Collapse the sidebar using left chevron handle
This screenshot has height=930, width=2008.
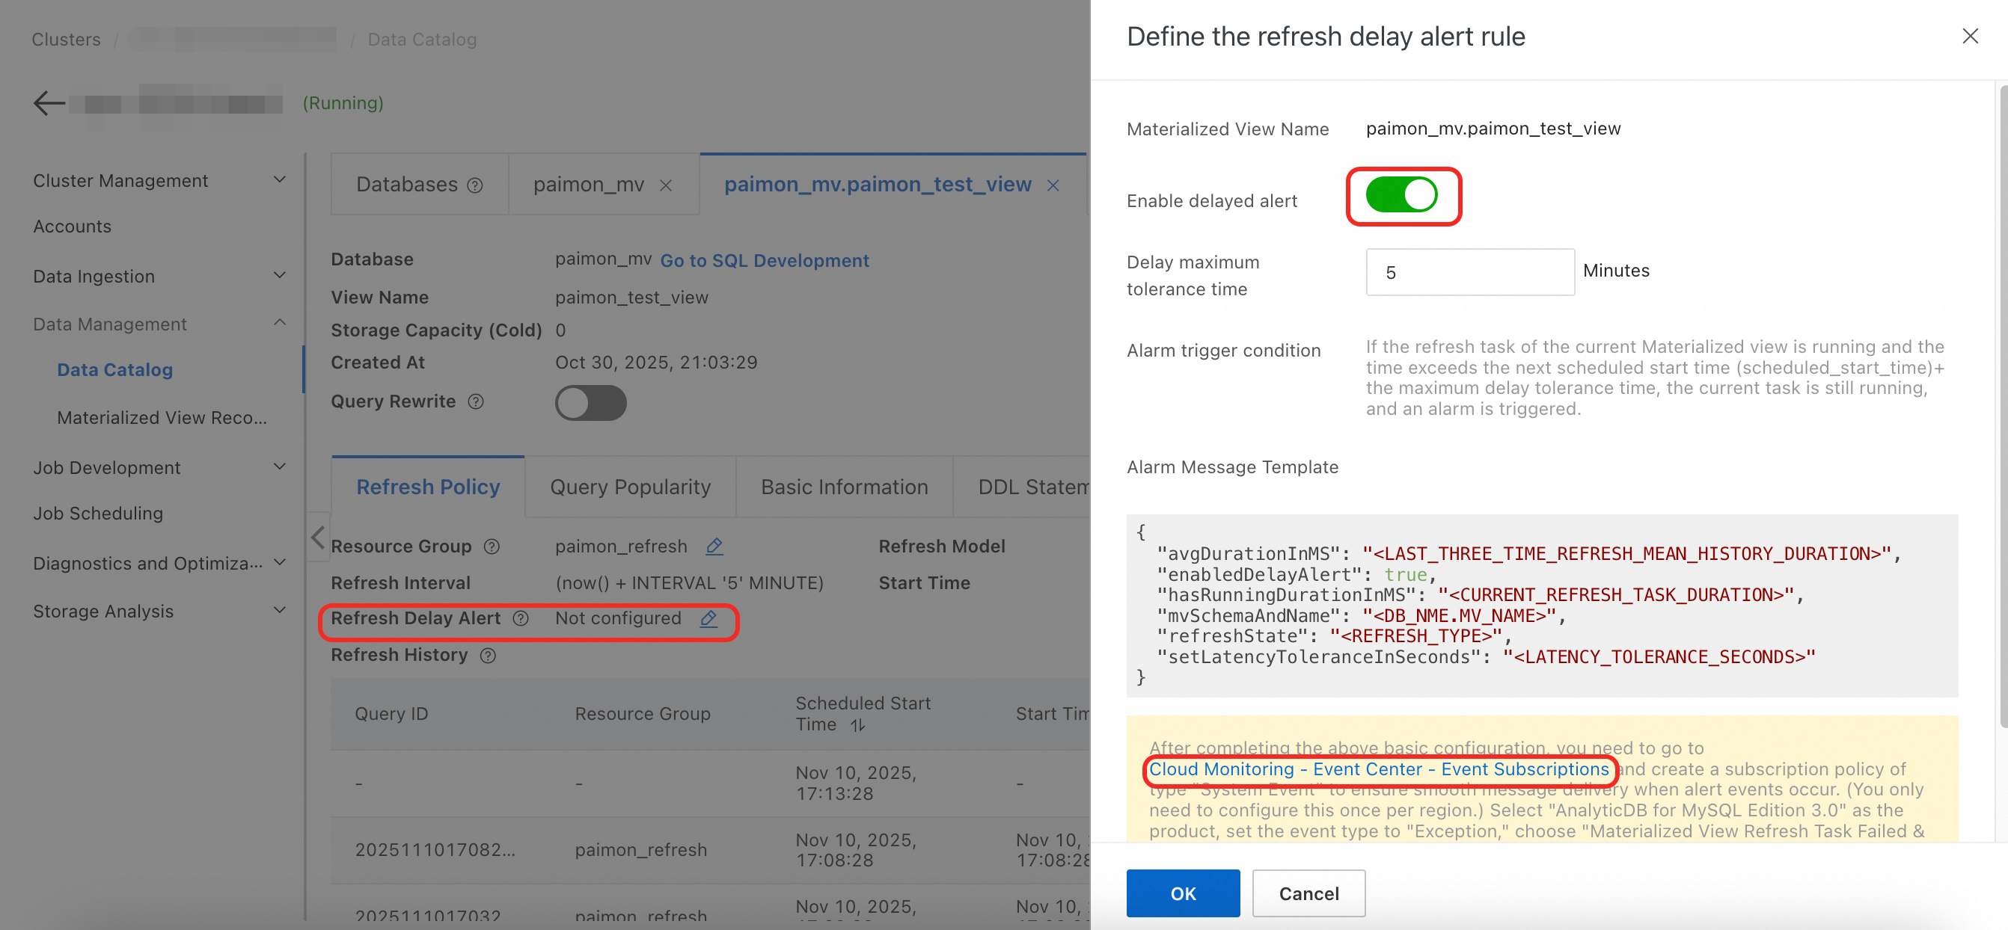(x=317, y=537)
